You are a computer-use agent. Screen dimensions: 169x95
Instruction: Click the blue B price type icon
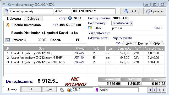(x=70, y=18)
